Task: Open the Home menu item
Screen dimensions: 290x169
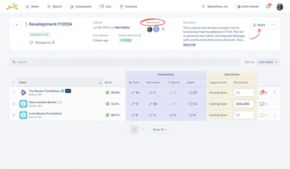Action: (32, 6)
